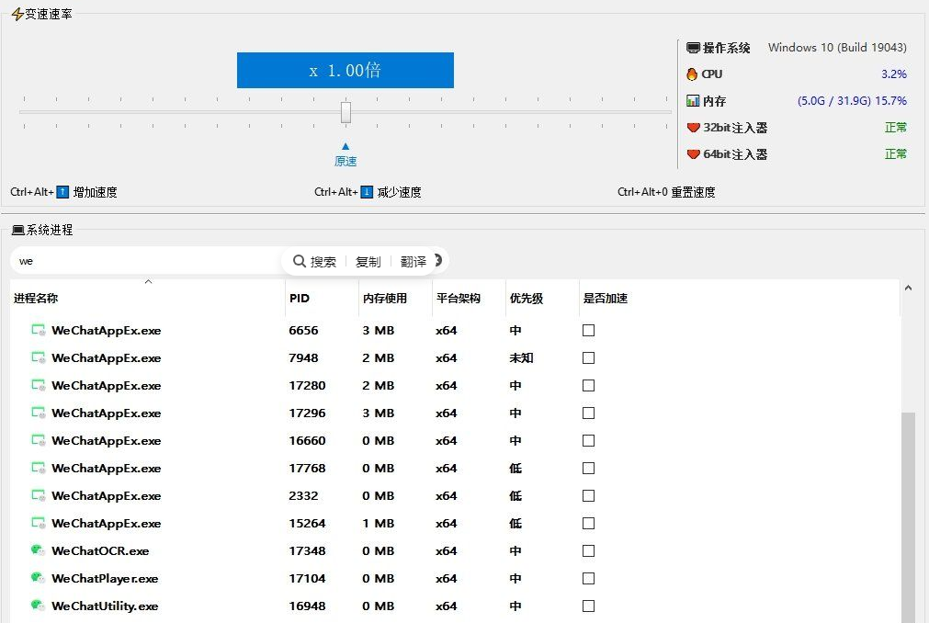
Task: Click the heart icon of 32bit注入器
Action: tap(693, 128)
